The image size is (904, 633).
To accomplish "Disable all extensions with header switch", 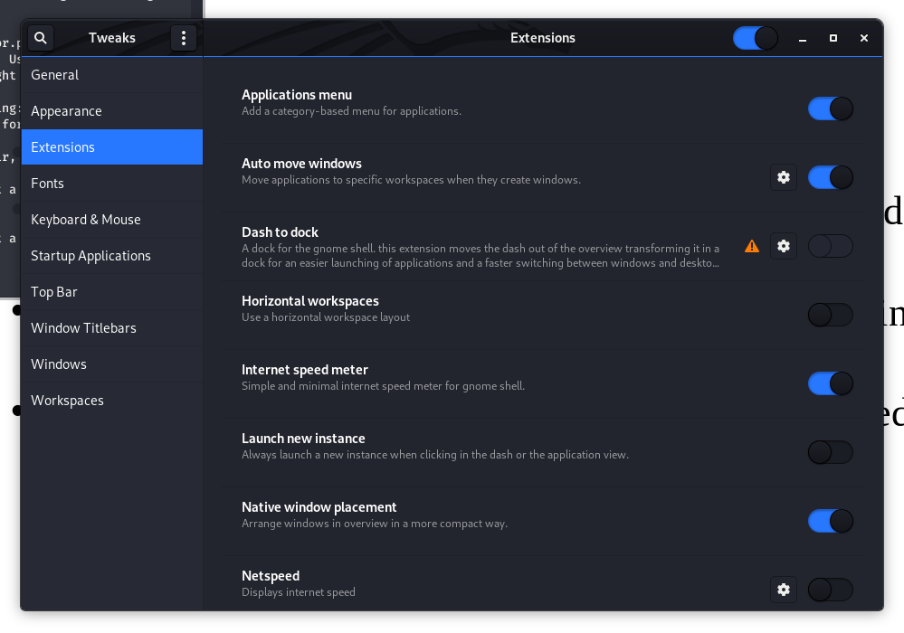I will point(755,38).
